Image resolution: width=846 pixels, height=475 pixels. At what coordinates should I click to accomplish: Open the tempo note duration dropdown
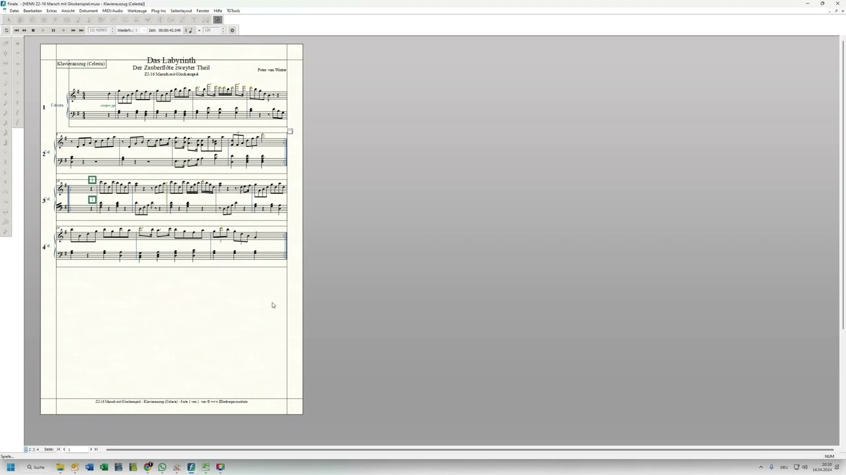[x=189, y=30]
